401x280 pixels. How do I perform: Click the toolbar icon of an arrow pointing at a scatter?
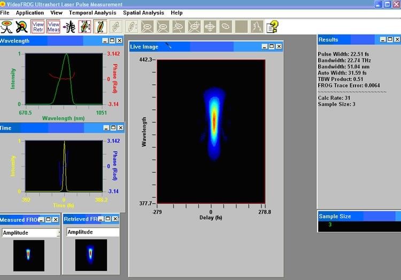coord(69,27)
